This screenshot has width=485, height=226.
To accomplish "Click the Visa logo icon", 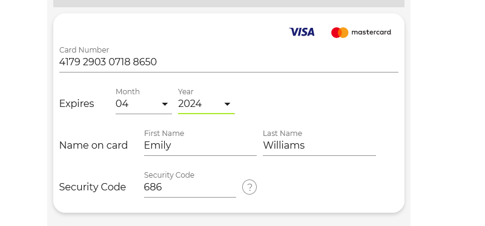I will click(302, 32).
